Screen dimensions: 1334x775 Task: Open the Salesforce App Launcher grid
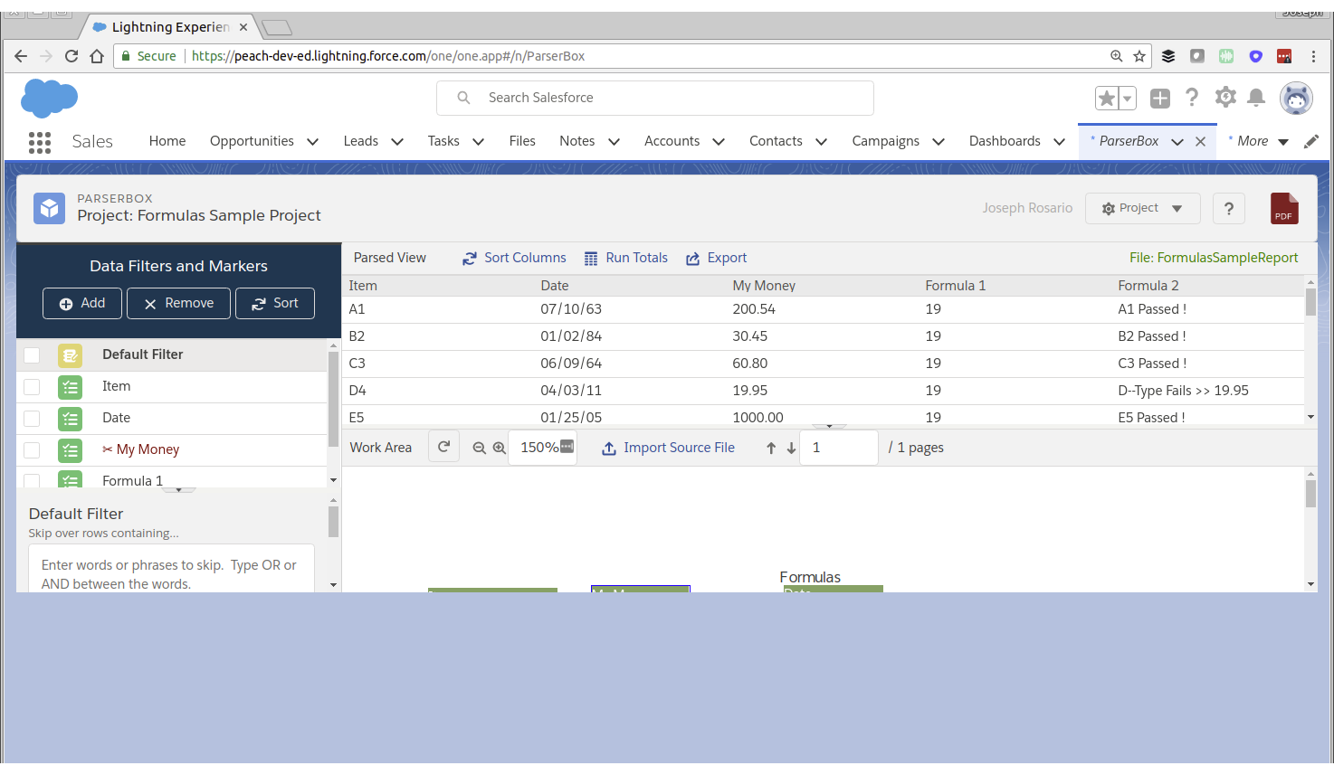pyautogui.click(x=40, y=142)
